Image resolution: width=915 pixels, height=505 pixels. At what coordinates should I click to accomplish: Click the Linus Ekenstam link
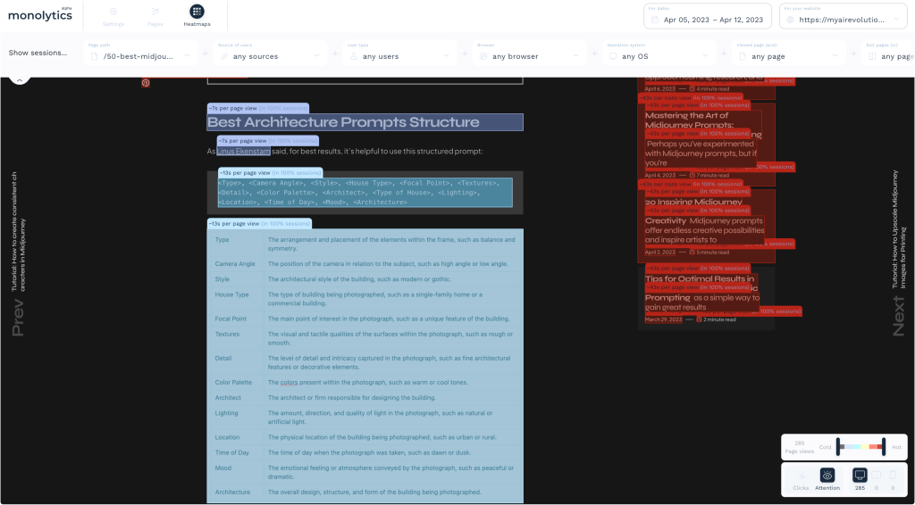(x=243, y=152)
